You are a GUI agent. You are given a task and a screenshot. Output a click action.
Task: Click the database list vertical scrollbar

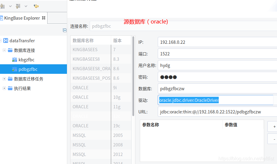(133, 76)
